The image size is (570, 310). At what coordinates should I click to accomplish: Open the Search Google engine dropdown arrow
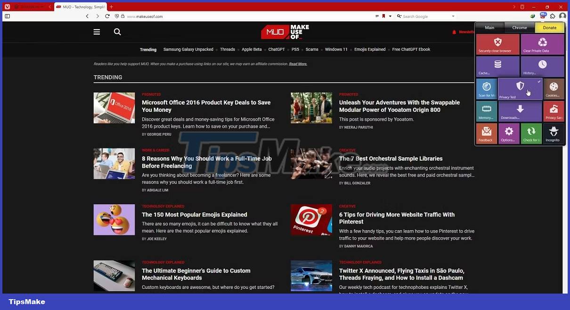tap(453, 16)
